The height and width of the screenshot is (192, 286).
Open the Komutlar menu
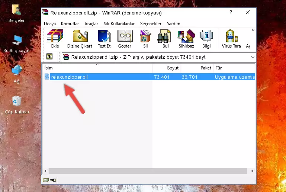pos(70,24)
